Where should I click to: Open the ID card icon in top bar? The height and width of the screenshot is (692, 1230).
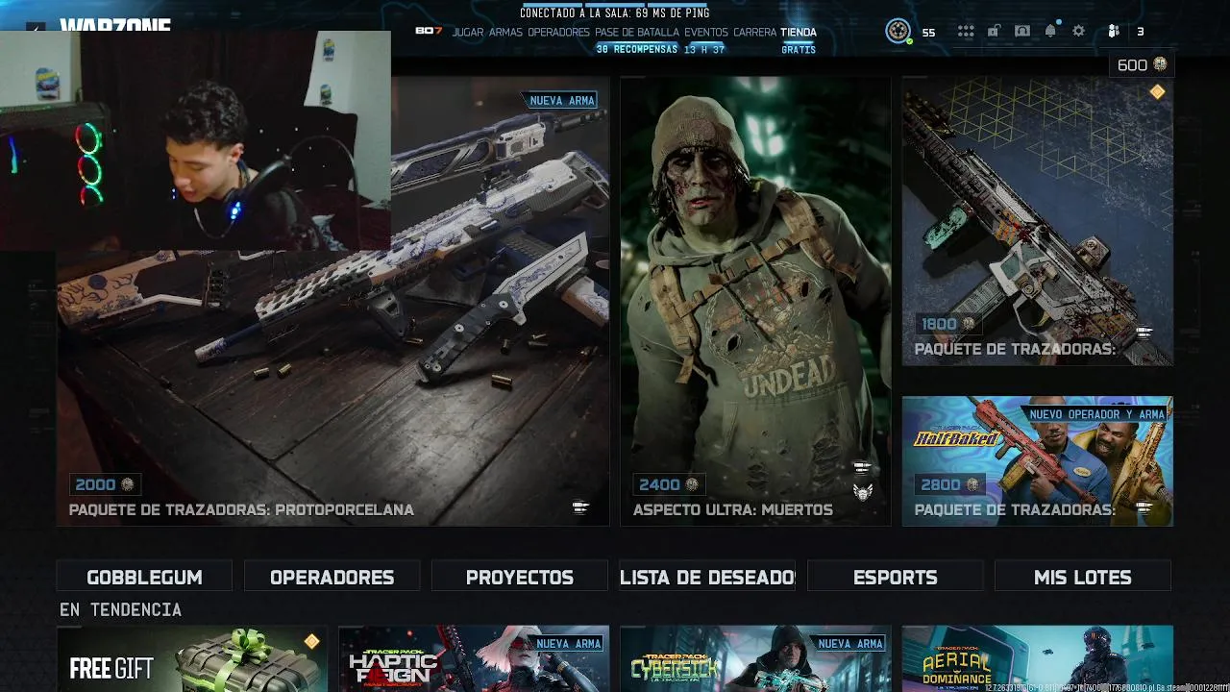1022,32
